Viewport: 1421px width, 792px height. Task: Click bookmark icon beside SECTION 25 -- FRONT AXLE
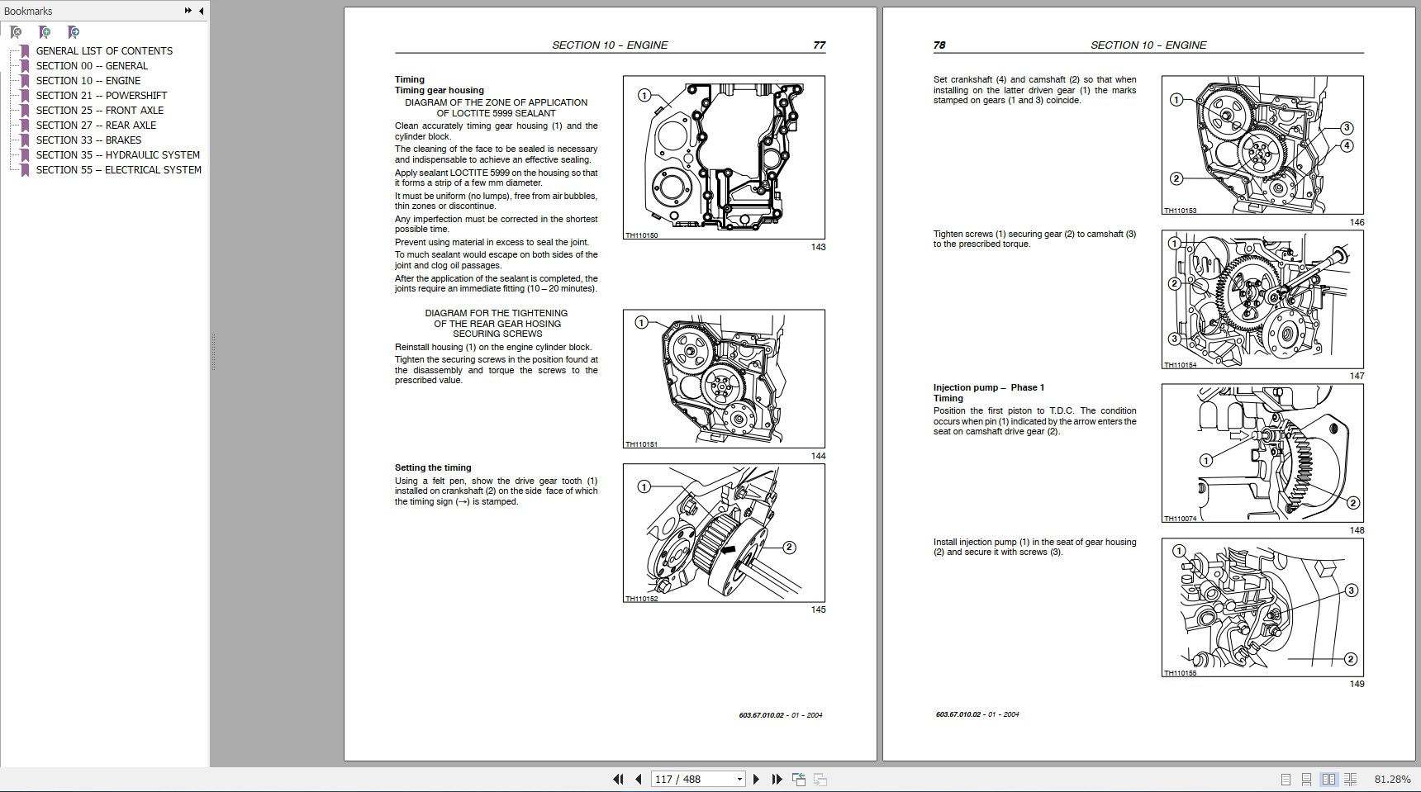point(25,110)
